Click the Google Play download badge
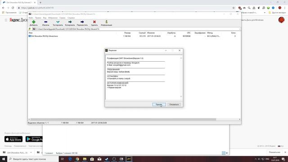The image size is (288, 162). (34, 139)
